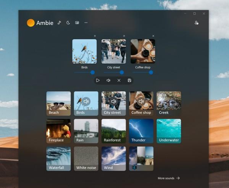Play the Fireplace sound tile
This screenshot has height=188, width=229.
pos(58,131)
